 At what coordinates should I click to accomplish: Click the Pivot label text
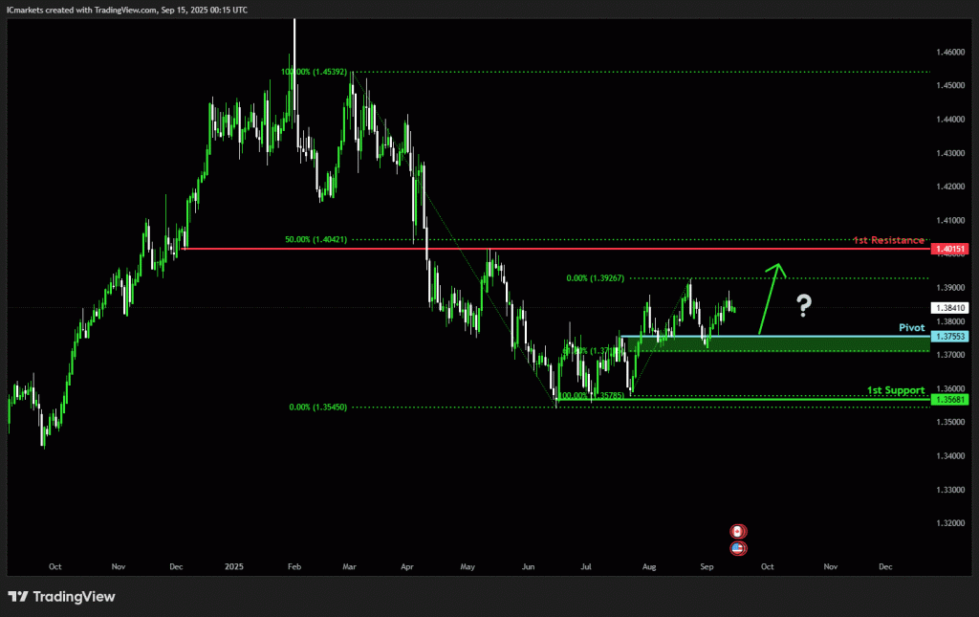pyautogui.click(x=911, y=327)
